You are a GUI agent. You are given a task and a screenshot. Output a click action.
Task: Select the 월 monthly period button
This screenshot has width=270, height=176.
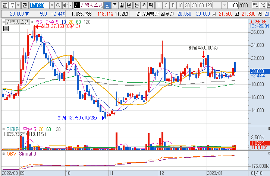pyautogui.click(x=122, y=5)
